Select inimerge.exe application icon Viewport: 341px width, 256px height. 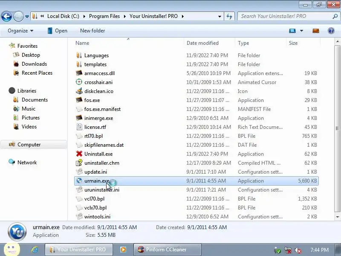[79, 118]
